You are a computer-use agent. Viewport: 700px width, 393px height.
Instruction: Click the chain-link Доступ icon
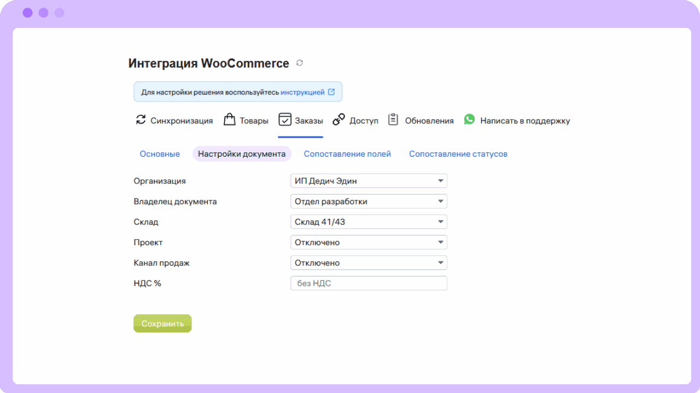pyautogui.click(x=339, y=120)
